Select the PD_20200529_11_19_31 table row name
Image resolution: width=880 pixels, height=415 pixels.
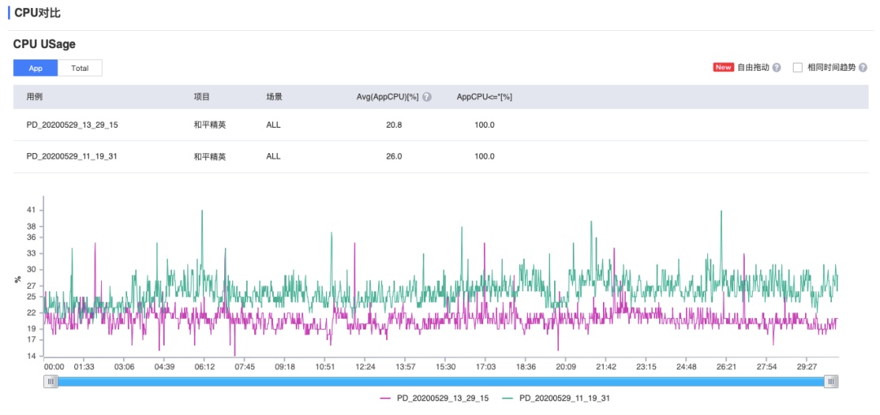[72, 156]
